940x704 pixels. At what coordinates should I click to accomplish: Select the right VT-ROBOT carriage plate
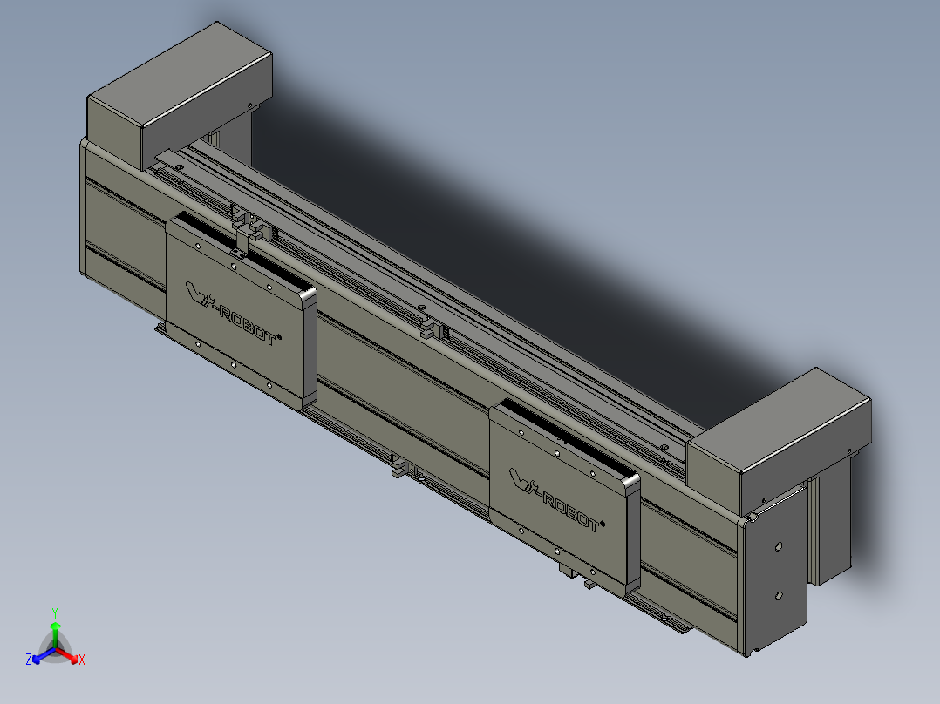click(x=565, y=498)
